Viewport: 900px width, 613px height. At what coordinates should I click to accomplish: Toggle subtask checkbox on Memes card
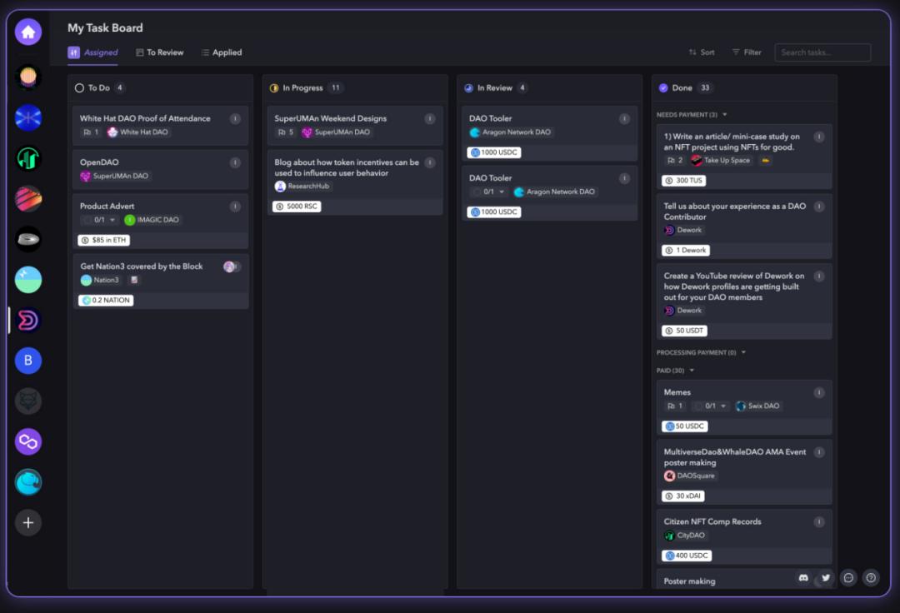pyautogui.click(x=698, y=406)
